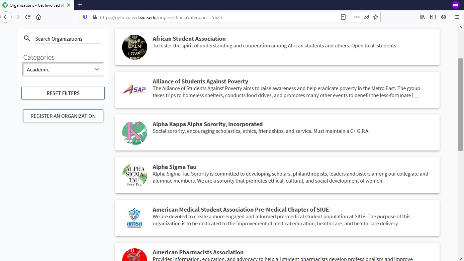
Task: Open tracking protection shield icon
Action: [85, 17]
